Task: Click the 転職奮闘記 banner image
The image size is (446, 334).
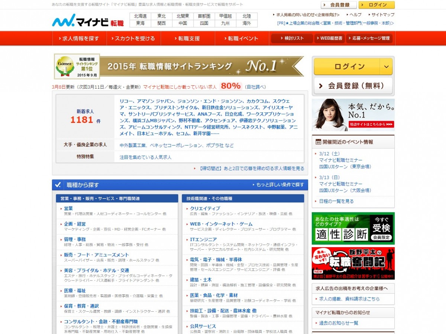Action: pos(353,263)
